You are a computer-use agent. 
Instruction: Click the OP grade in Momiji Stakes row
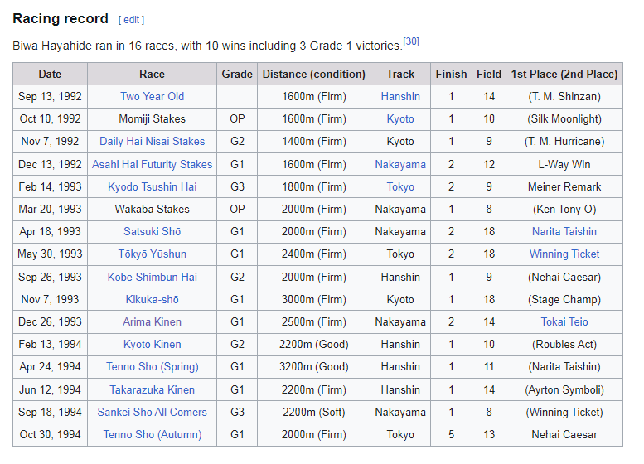point(237,119)
